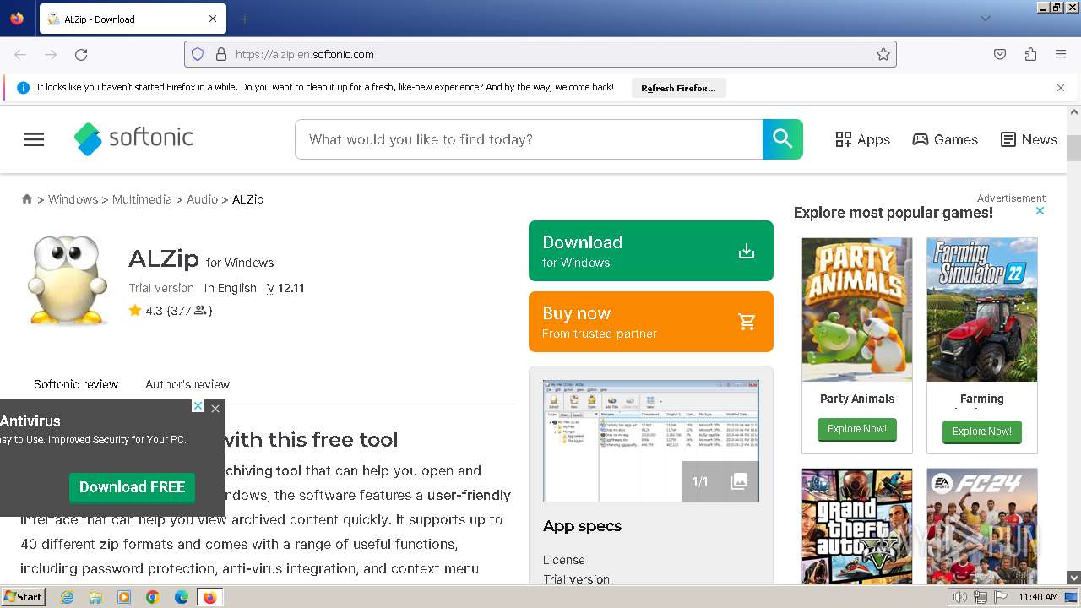The image size is (1081, 608).
Task: Close the popular games advertisement
Action: 1040,211
